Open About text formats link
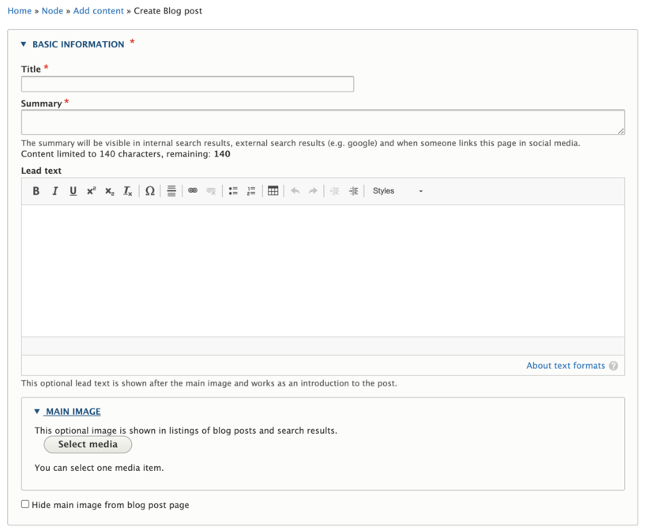The height and width of the screenshot is (527, 647). pyautogui.click(x=566, y=366)
